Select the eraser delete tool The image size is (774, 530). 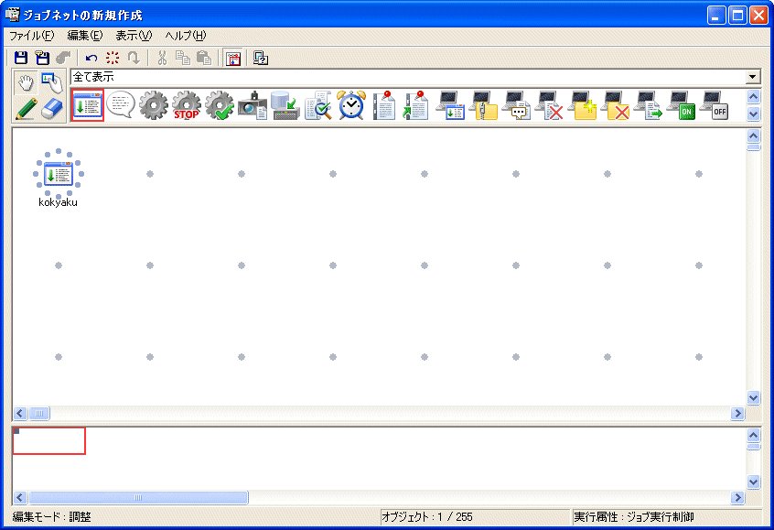[52, 108]
